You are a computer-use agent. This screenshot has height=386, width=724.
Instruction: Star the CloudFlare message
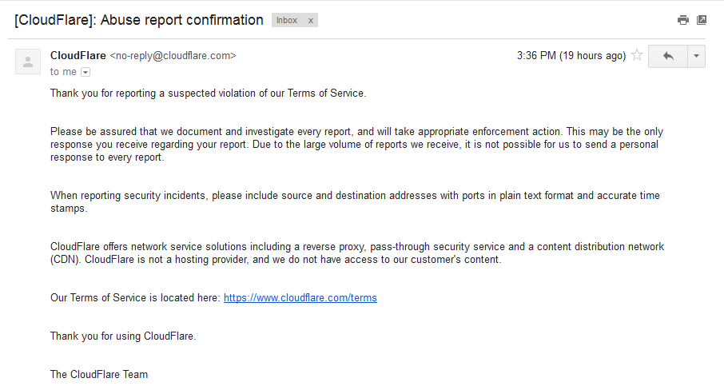[x=637, y=56]
